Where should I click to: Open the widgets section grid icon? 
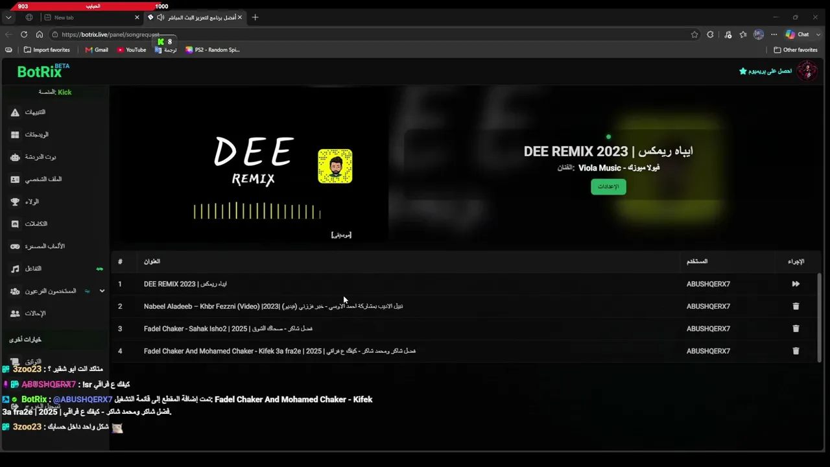[15, 135]
